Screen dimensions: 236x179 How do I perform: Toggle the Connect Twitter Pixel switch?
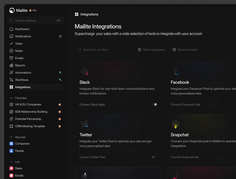point(154,157)
